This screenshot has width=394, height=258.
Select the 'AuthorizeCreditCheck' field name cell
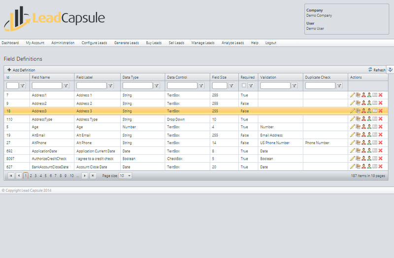click(x=49, y=159)
